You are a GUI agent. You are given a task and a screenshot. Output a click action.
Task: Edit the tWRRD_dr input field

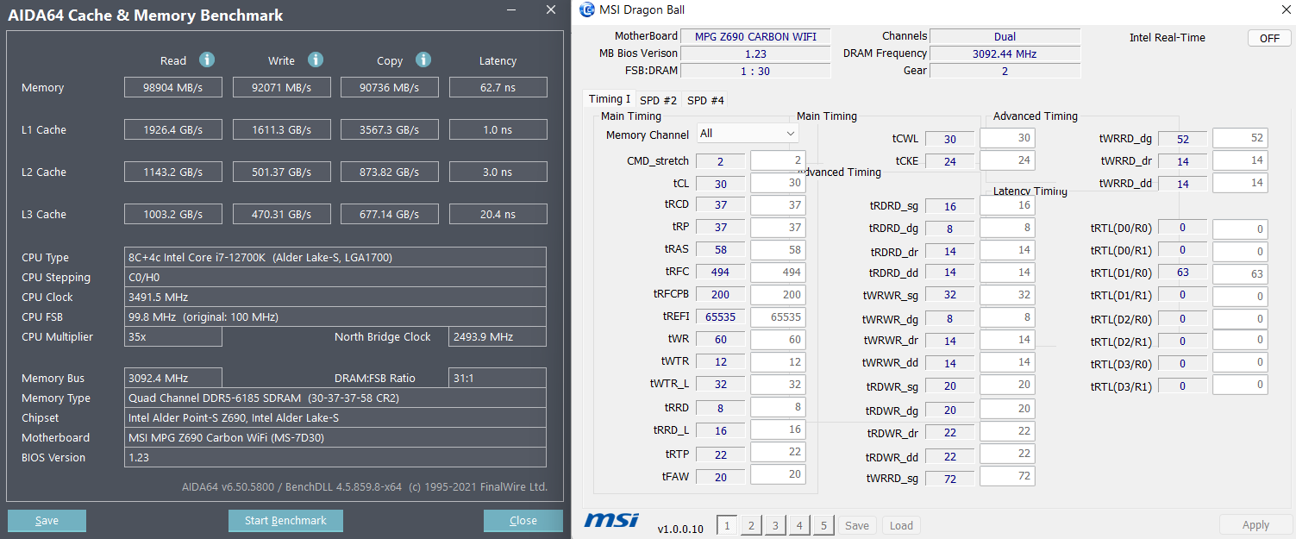point(1240,160)
